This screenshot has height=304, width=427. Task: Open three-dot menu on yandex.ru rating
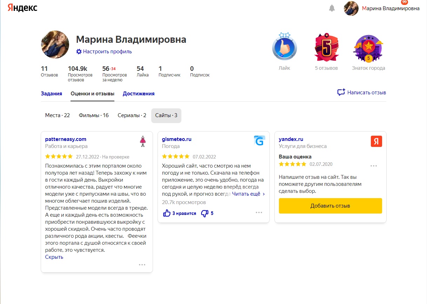374,165
